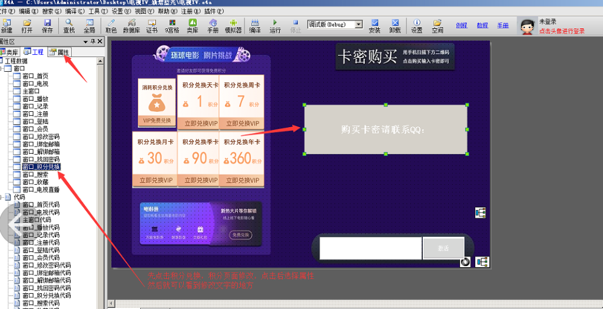The height and width of the screenshot is (309, 603).
Task: Select 窗口_积分兑换 in the project tree
Action: [41, 167]
